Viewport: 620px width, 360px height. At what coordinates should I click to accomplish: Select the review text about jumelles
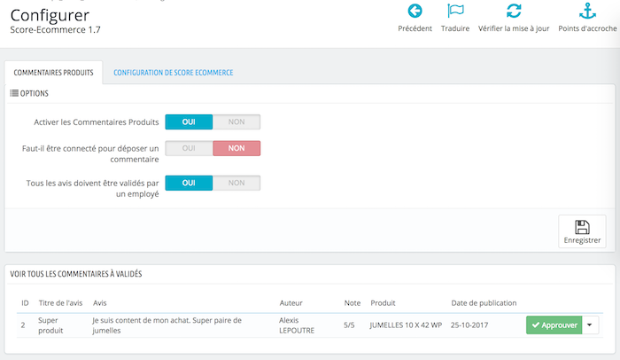click(167, 325)
